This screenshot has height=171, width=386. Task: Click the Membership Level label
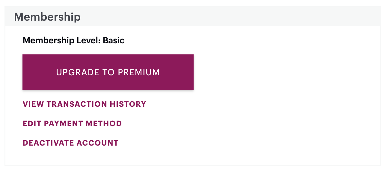click(62, 40)
